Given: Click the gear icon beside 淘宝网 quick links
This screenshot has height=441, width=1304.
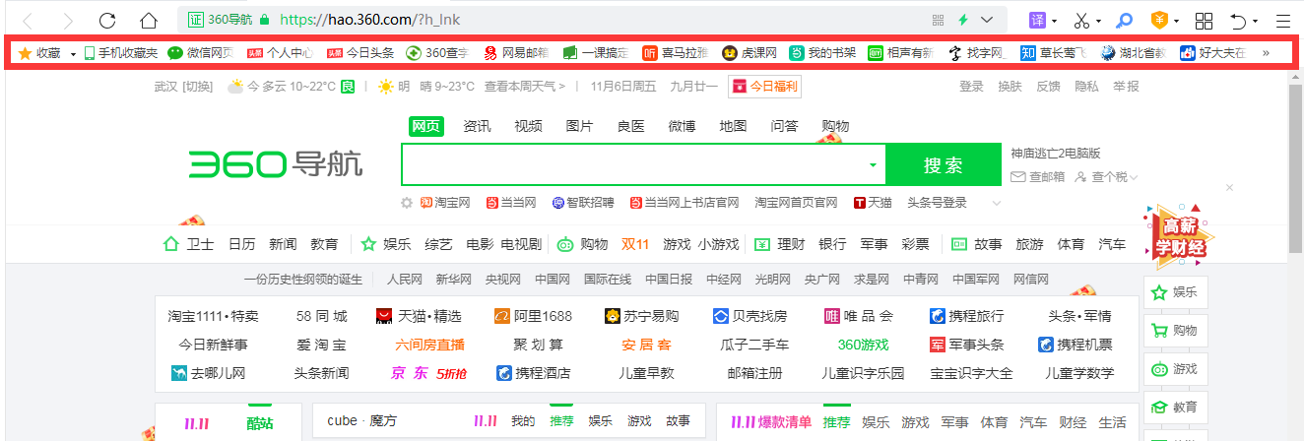Looking at the screenshot, I should (406, 203).
